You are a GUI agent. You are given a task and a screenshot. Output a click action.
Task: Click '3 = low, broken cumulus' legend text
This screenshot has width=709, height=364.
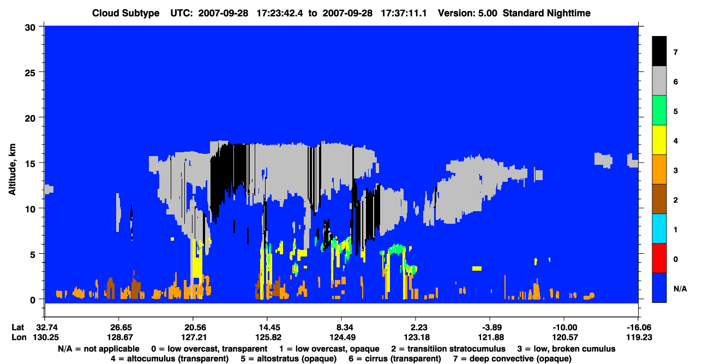[567, 349]
